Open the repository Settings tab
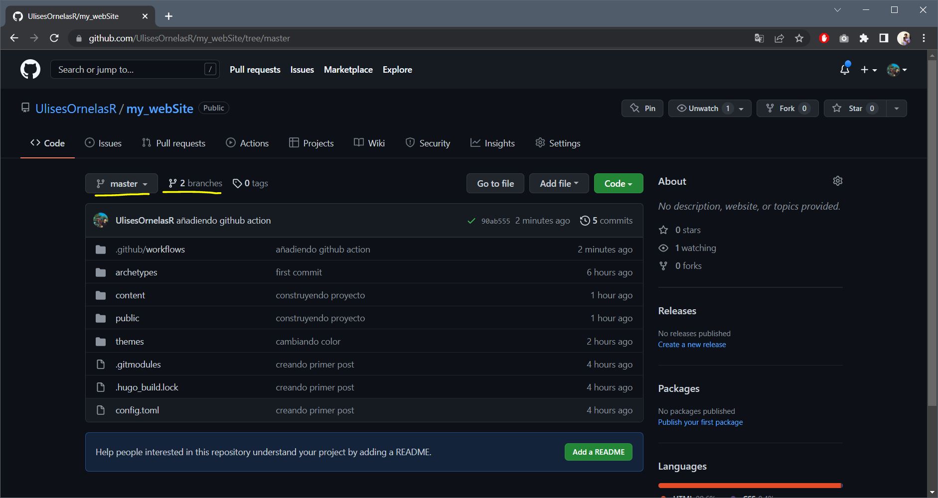Image resolution: width=938 pixels, height=498 pixels. (558, 143)
